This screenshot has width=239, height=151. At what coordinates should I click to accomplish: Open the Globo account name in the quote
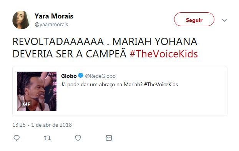(x=69, y=76)
